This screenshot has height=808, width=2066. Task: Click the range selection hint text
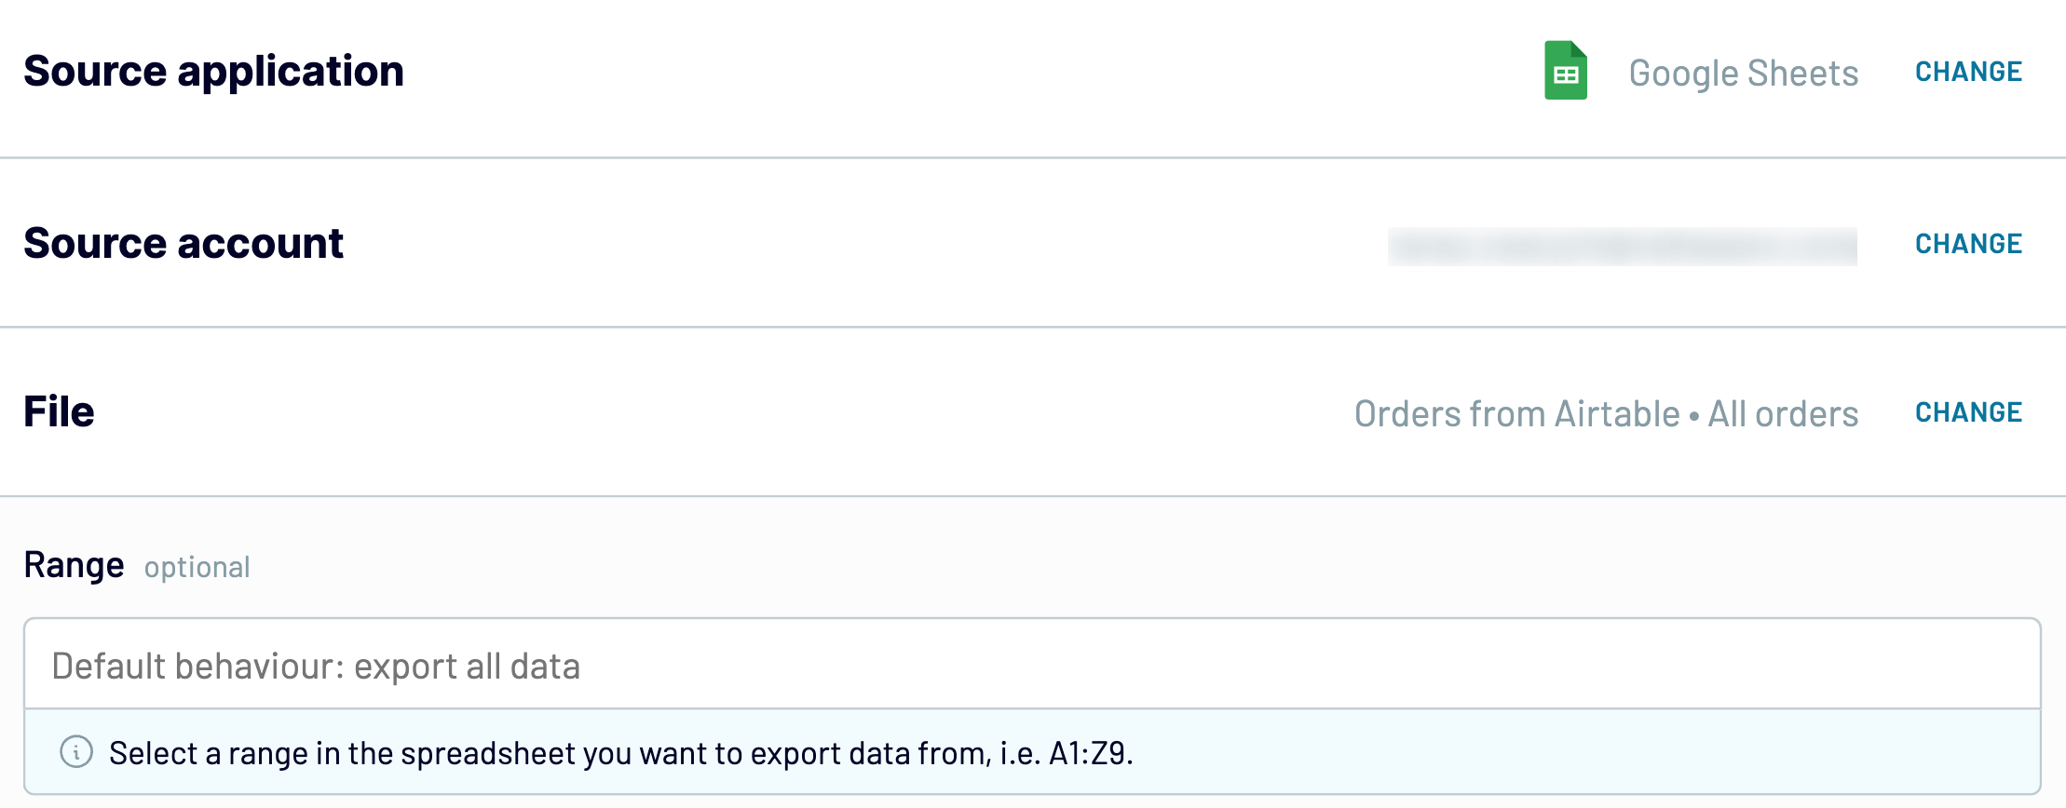click(621, 753)
